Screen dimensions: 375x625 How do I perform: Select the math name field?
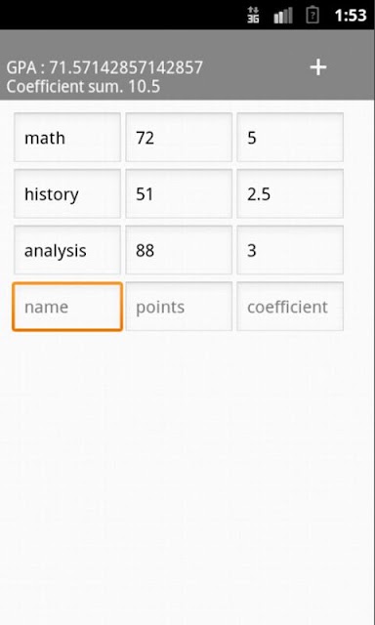[67, 137]
